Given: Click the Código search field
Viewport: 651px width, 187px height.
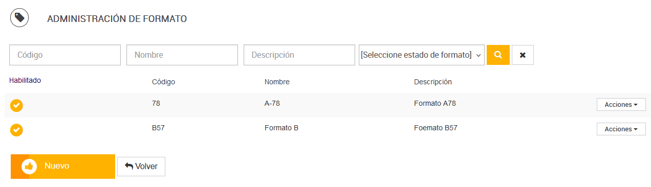Looking at the screenshot, I should point(65,55).
